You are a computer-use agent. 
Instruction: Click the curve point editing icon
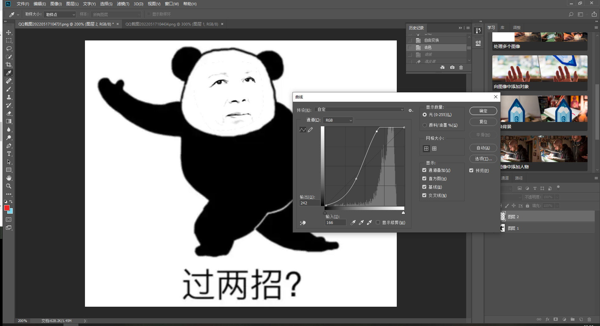coord(302,130)
